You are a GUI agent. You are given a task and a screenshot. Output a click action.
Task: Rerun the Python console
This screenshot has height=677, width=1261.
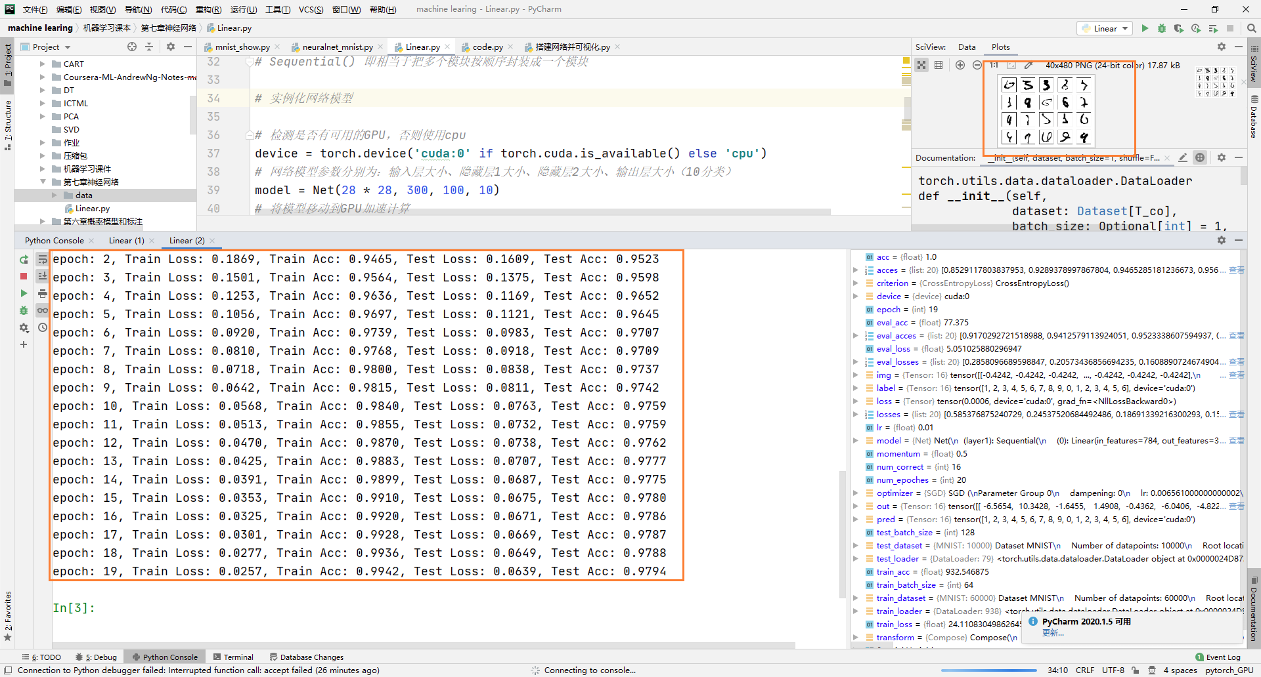(x=24, y=260)
